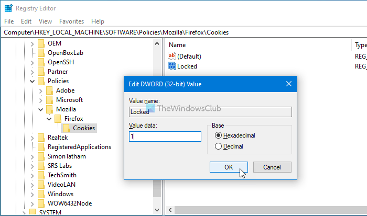
Task: Click the VideoLAN folder icon
Action: coord(41,185)
